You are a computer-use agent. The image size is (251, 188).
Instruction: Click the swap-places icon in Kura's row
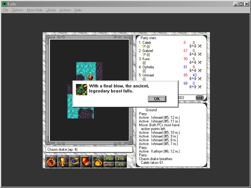point(193,62)
